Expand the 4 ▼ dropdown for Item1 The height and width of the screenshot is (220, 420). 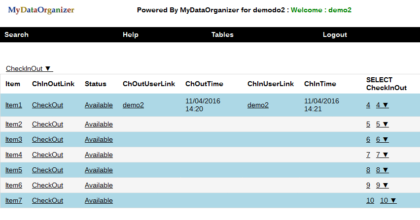click(x=382, y=105)
